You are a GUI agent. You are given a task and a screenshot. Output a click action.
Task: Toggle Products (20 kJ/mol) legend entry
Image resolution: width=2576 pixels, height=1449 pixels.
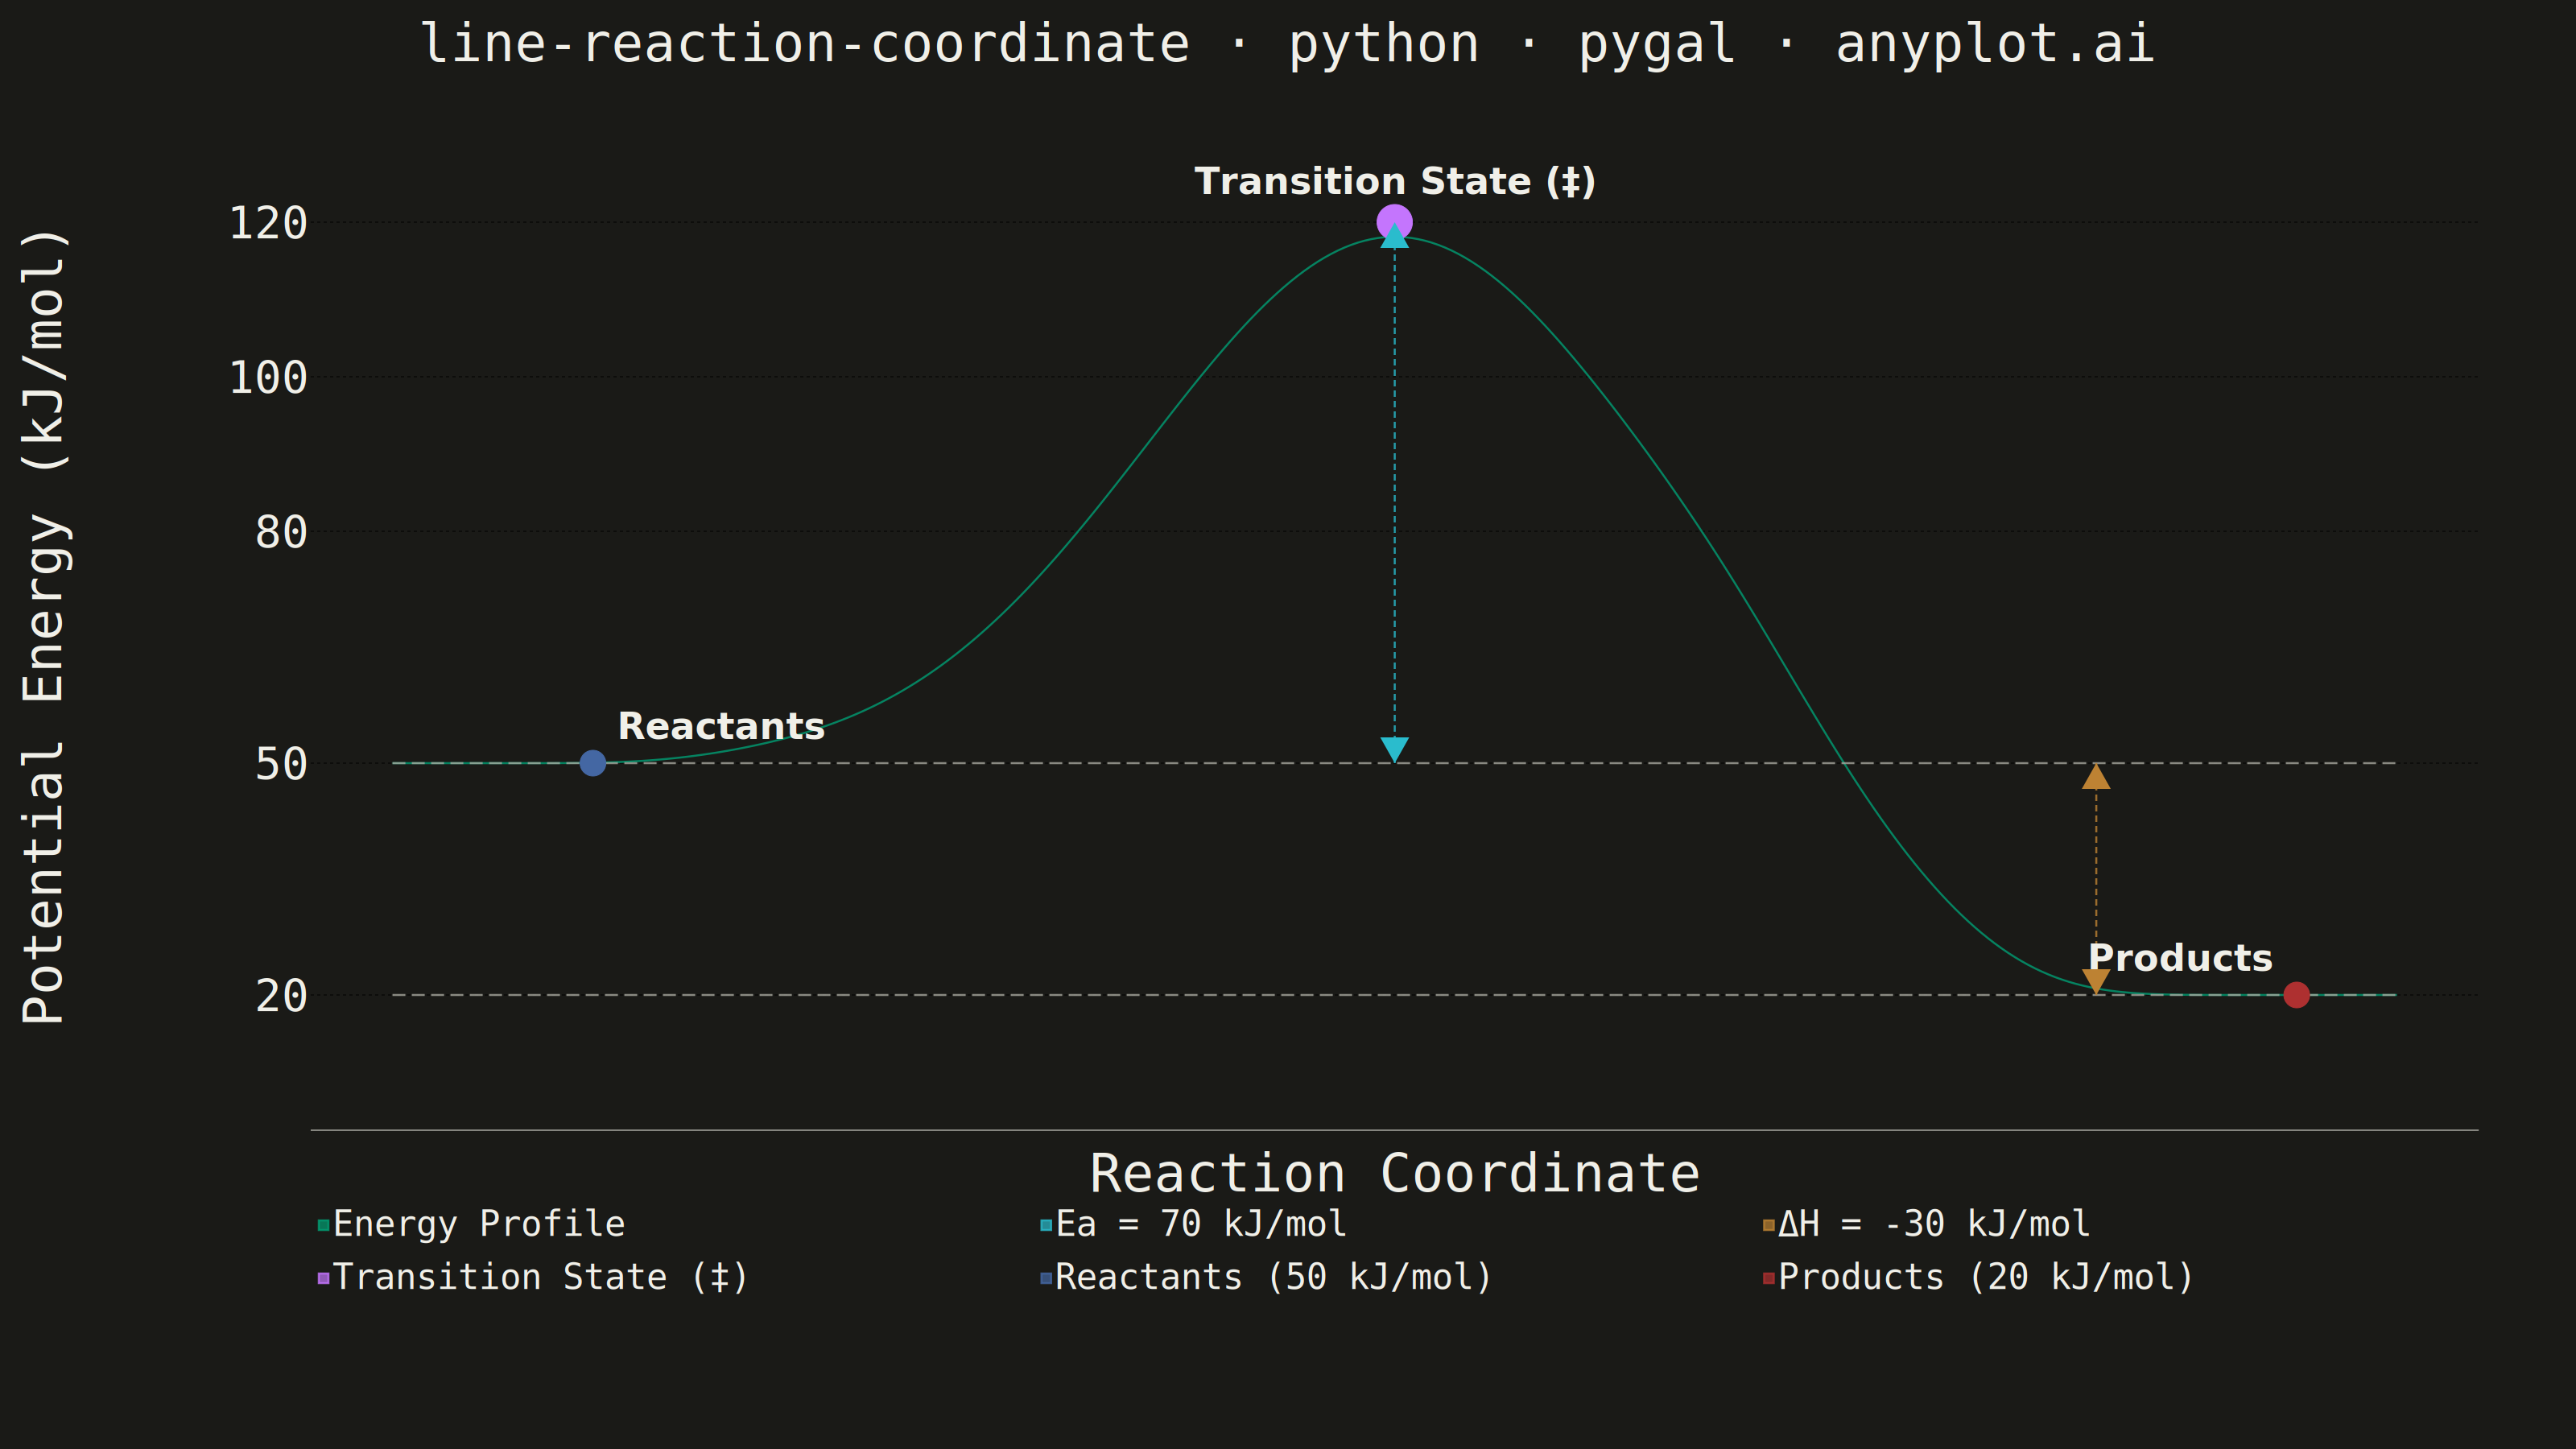coord(1978,1277)
